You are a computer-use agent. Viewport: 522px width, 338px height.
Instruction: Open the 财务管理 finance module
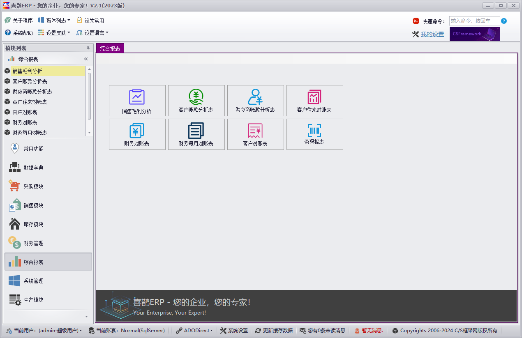(48, 243)
